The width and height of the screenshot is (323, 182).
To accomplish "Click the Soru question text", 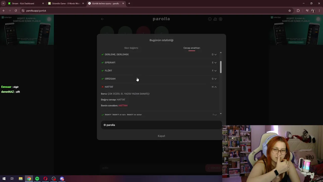I will 125,94.
